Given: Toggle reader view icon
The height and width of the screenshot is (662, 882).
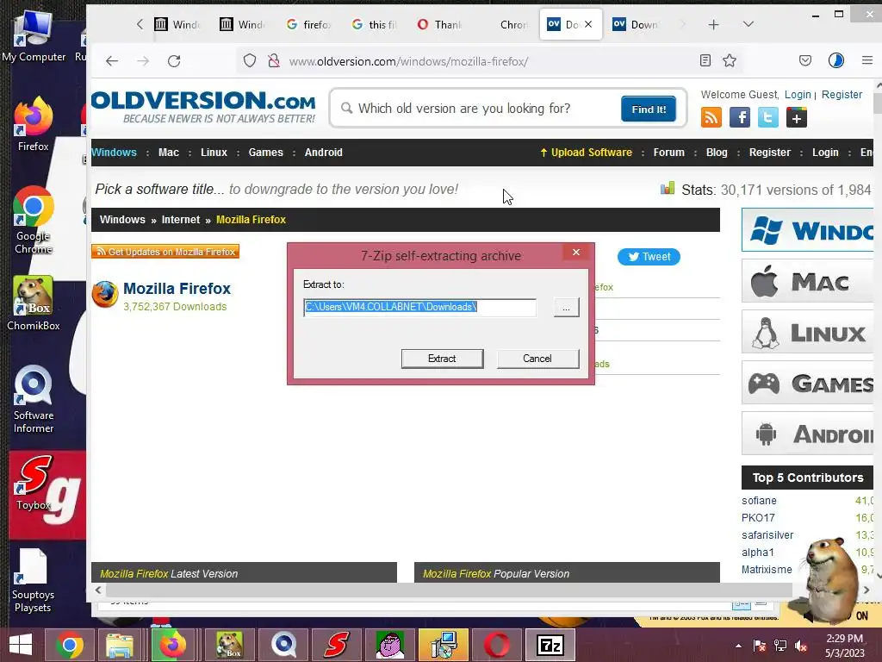Looking at the screenshot, I should [x=705, y=61].
